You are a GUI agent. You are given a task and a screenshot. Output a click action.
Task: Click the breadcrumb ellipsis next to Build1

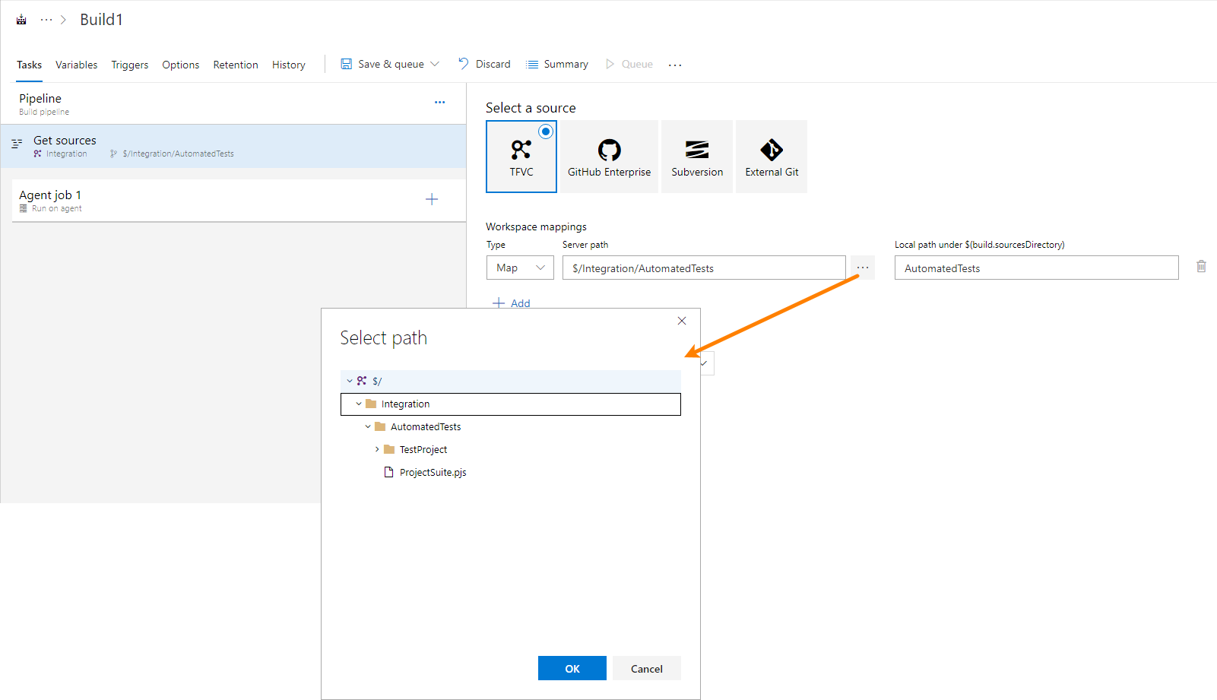point(46,19)
